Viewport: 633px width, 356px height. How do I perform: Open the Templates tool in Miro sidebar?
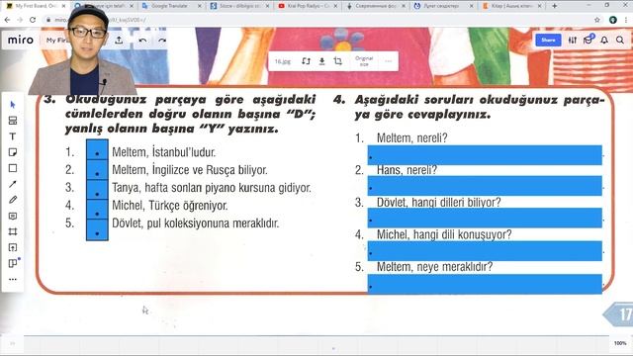(13, 121)
